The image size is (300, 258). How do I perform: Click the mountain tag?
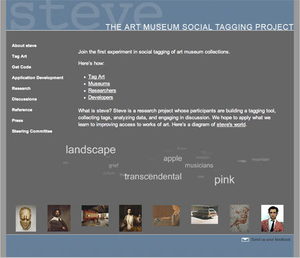[x=261, y=160]
